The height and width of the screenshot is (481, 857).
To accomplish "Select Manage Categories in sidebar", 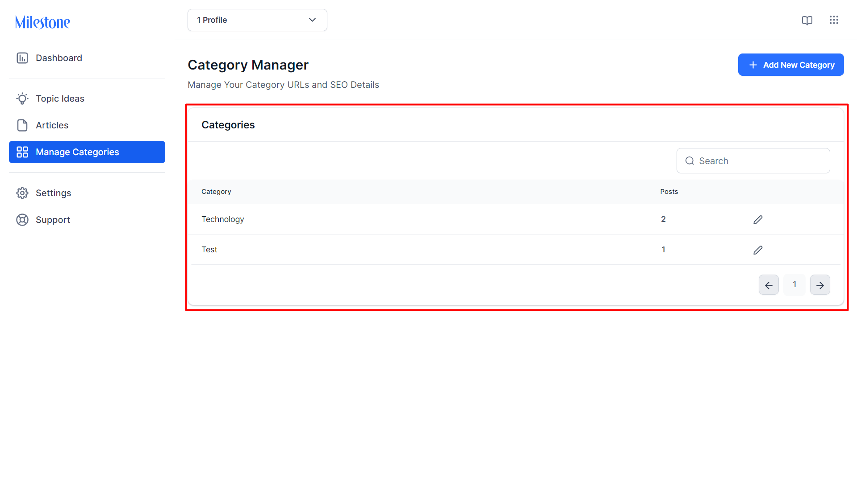I will (87, 152).
